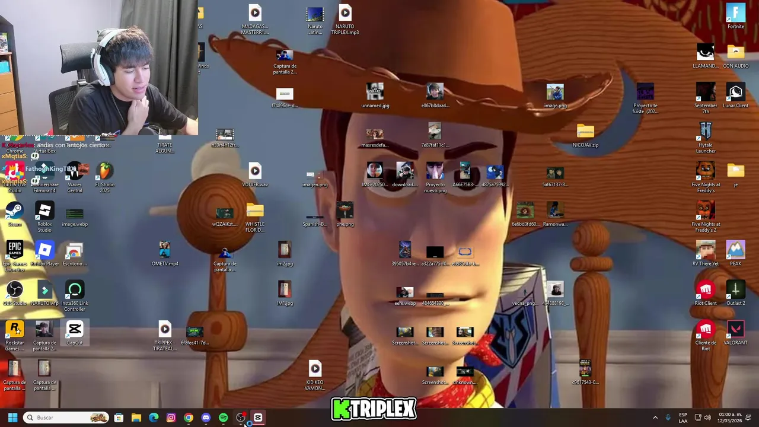This screenshot has width=759, height=427.
Task: Select the Cliente de Riot icon
Action: tap(706, 336)
